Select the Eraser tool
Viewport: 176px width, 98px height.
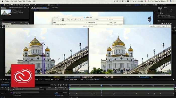pos(29,5)
